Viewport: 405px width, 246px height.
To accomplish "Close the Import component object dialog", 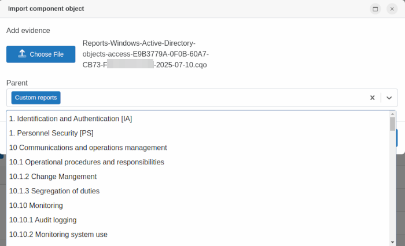I will (392, 9).
